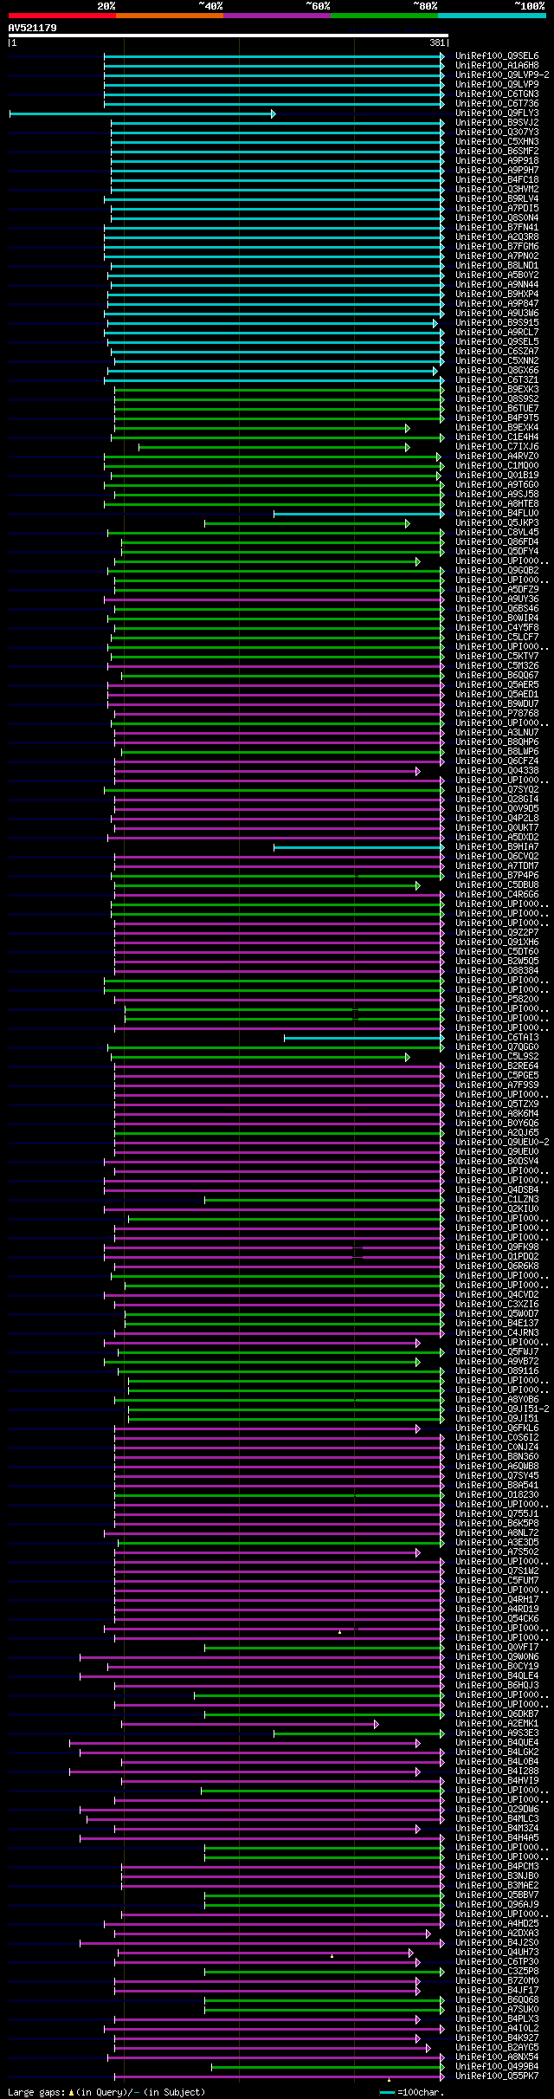
Task: Select UniRef100_O88384 entry
Action: pyautogui.click(x=497, y=971)
